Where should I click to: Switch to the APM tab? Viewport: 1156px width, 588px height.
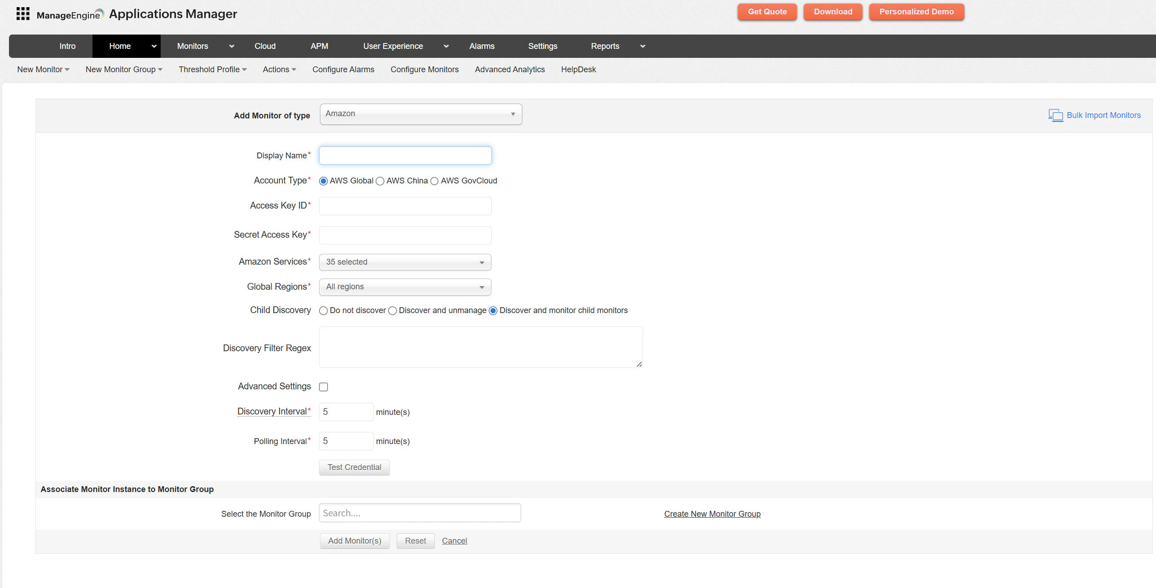tap(320, 46)
